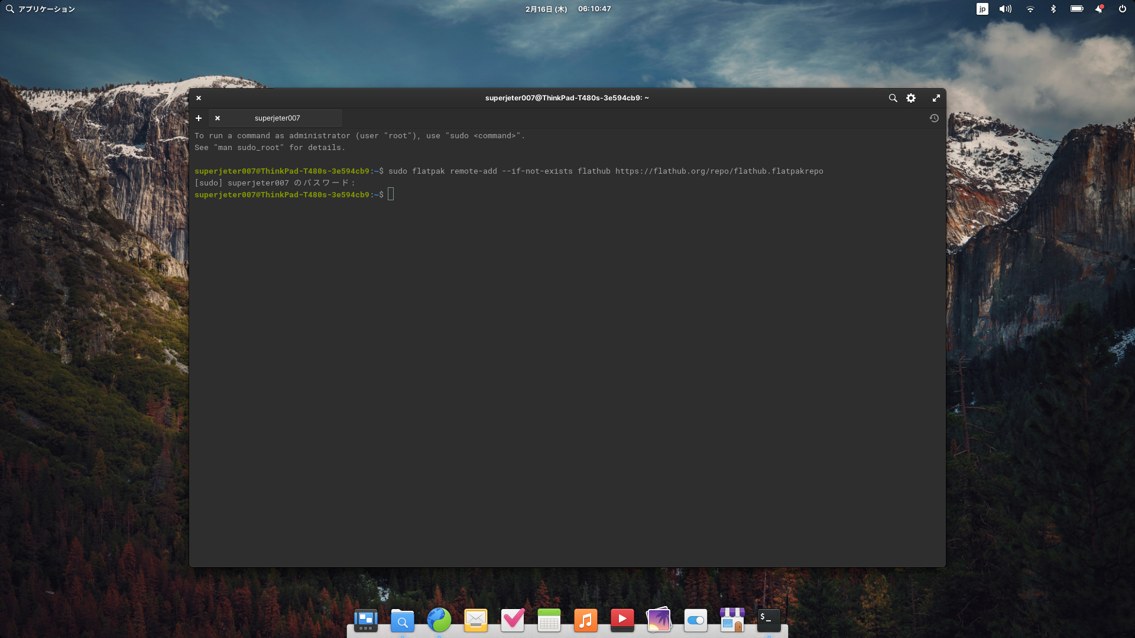Open the Bluetooth indicator

(1053, 9)
